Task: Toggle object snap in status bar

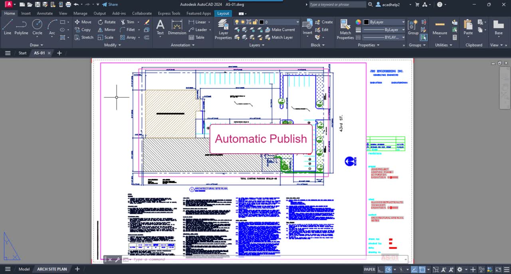Action: coord(422,270)
